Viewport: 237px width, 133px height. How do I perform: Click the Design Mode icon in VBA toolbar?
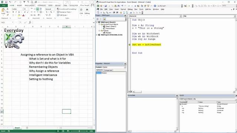click(138, 6)
